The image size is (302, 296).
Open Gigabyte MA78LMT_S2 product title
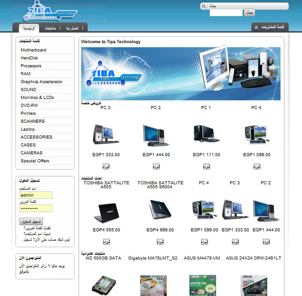pos(153,258)
